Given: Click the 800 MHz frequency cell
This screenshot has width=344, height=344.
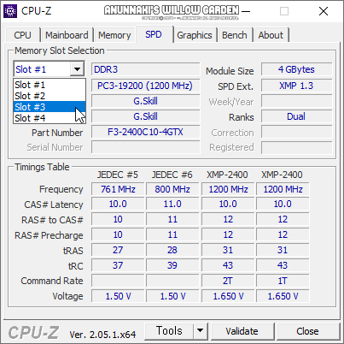Looking at the screenshot, I should (x=172, y=189).
